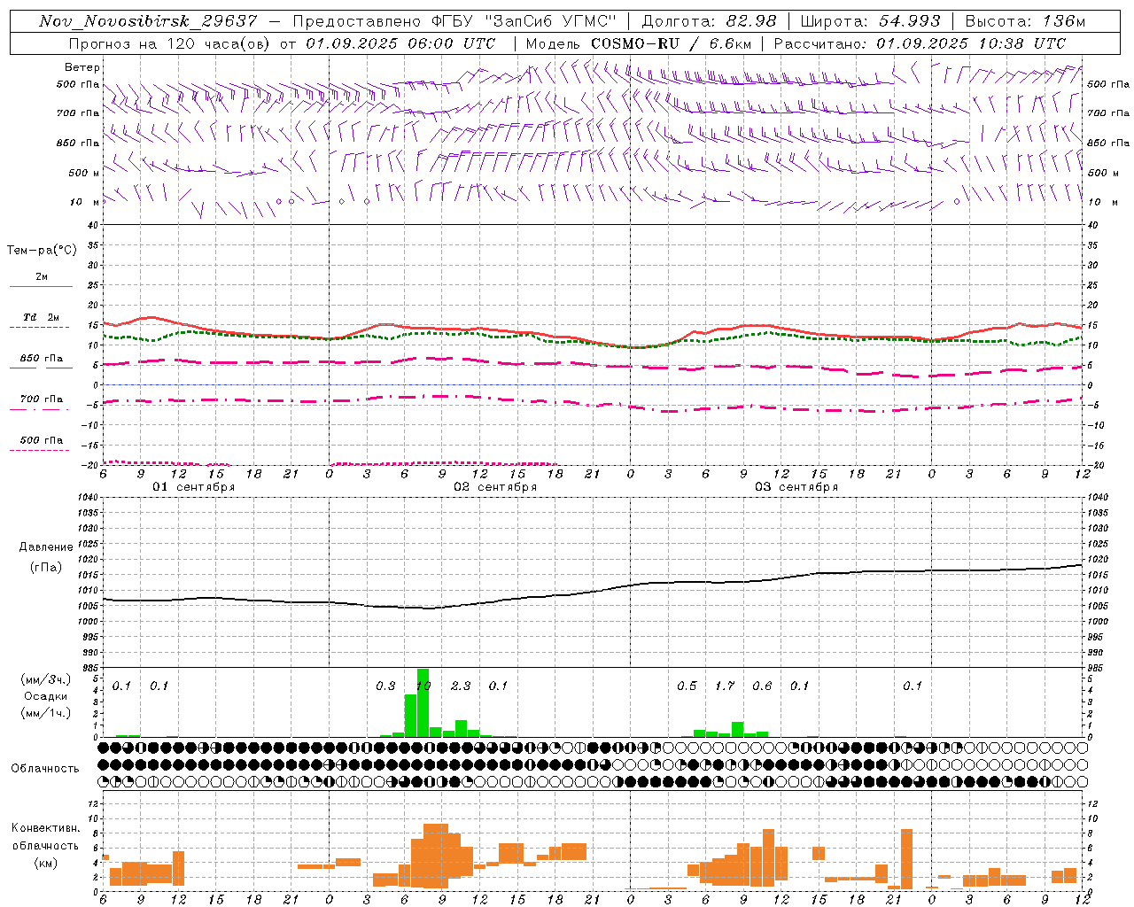Select the (мм/3ч.) precipitation unit label
The height and width of the screenshot is (907, 1134).
(x=45, y=679)
